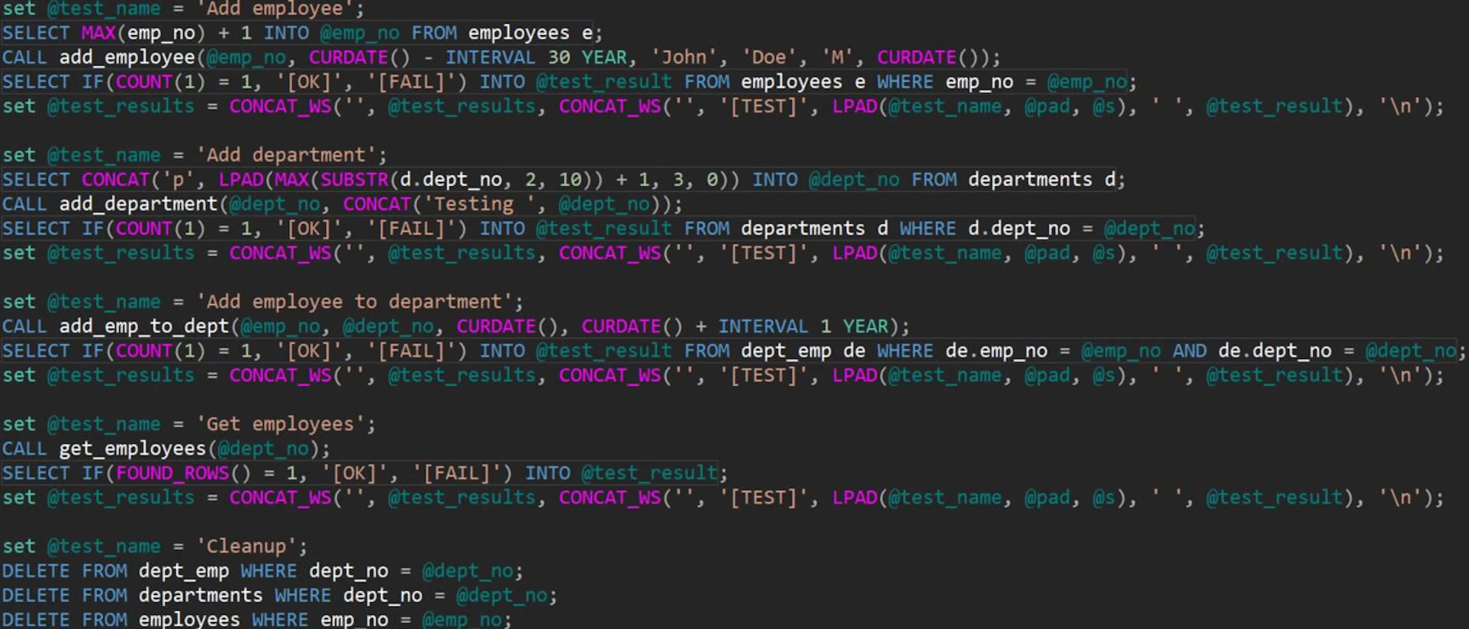
Task: Click the 'M' gender string literal
Action: click(x=837, y=58)
